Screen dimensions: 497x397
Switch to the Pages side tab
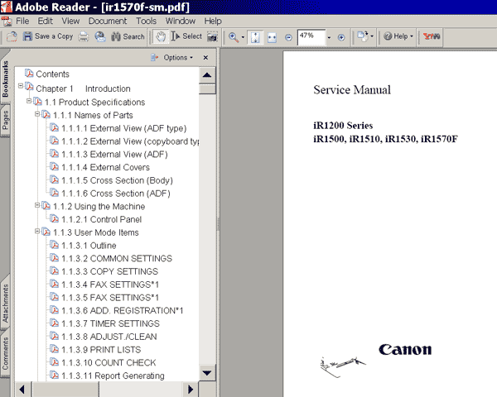point(6,120)
